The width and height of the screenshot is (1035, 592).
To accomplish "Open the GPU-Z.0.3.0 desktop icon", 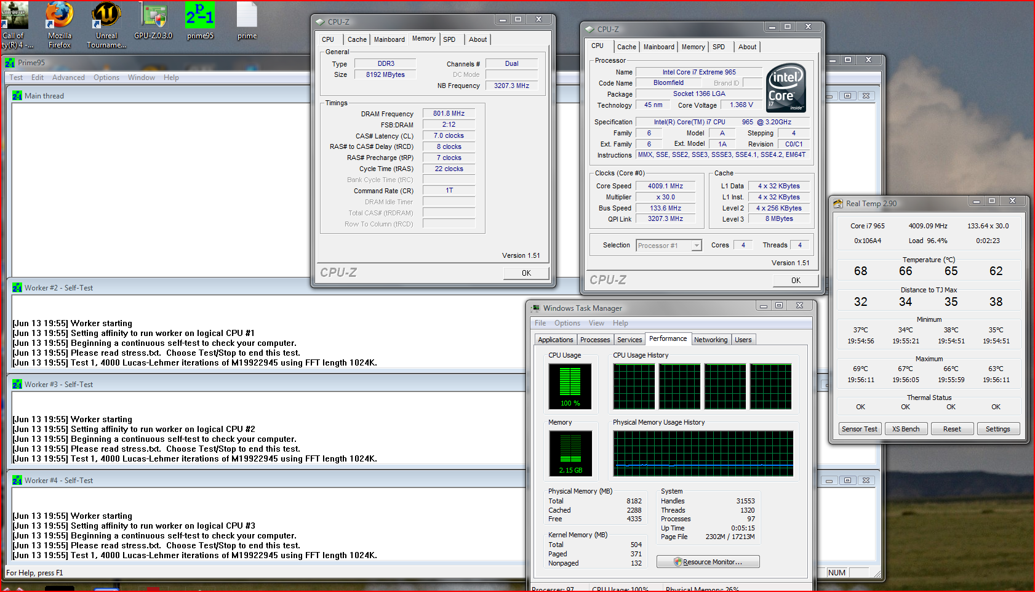I will [153, 22].
